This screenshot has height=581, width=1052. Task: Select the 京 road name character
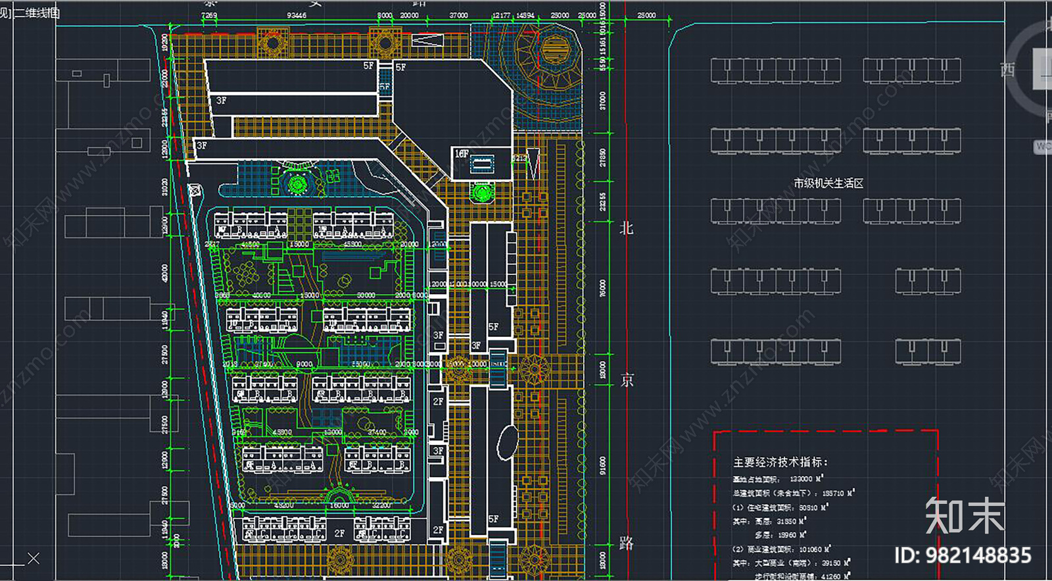[627, 380]
